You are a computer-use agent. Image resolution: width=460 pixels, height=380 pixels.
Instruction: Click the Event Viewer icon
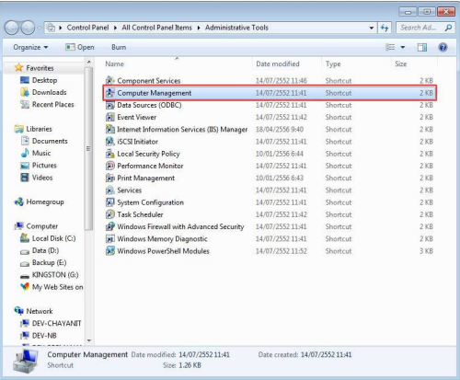110,117
